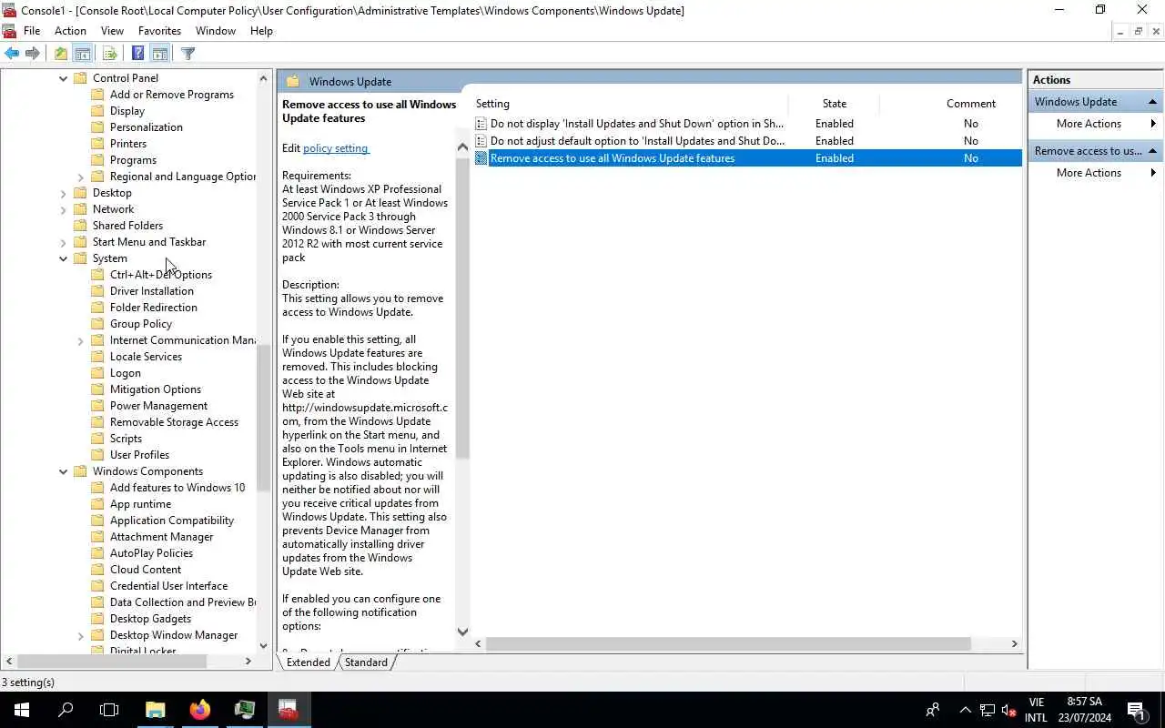Select Add or Remove Programs tree item

(x=171, y=95)
